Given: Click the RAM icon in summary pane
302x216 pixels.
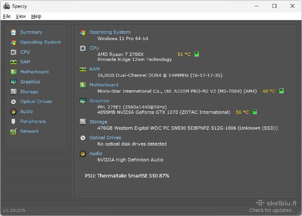Looking at the screenshot, I should (x=83, y=69).
